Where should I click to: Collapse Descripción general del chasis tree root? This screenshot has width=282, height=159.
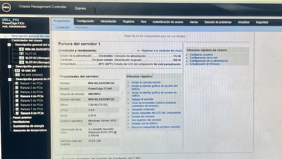click(6, 36)
